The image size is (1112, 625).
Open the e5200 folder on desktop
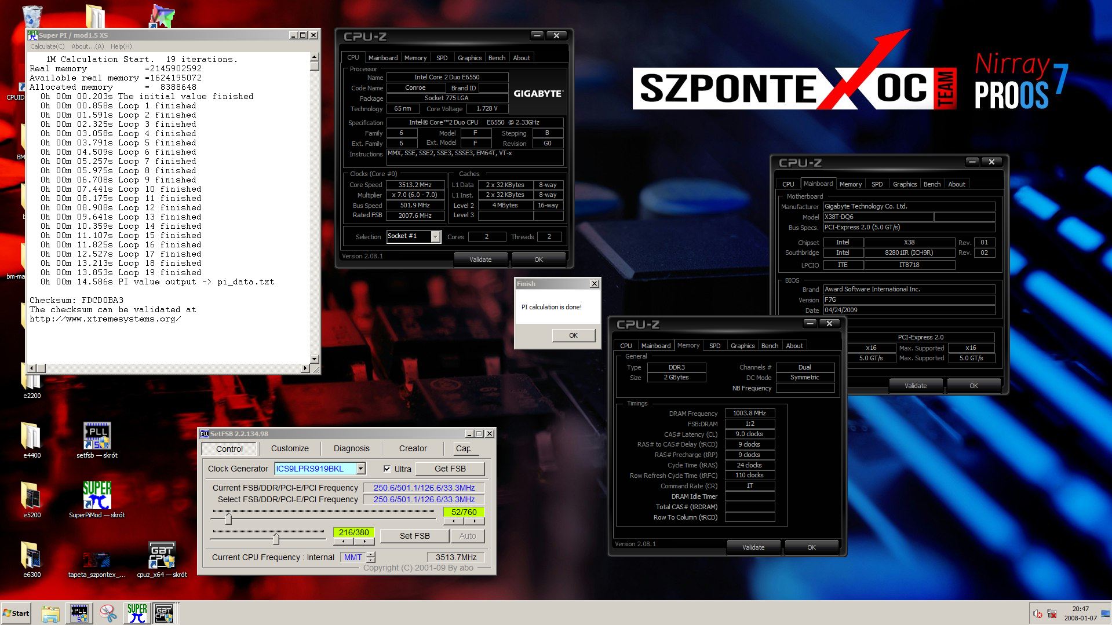[32, 499]
